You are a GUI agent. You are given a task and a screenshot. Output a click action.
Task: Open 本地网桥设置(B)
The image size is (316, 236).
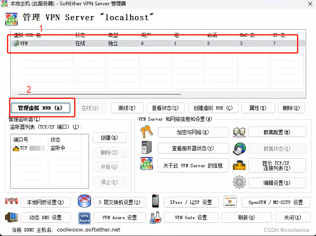coord(46,202)
